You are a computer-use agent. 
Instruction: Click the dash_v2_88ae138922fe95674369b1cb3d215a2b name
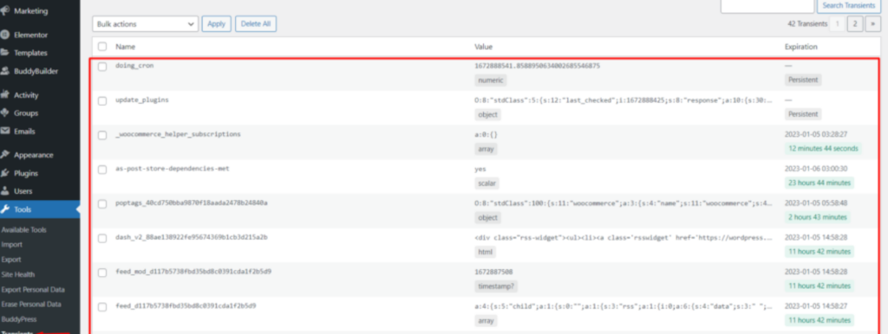click(192, 237)
